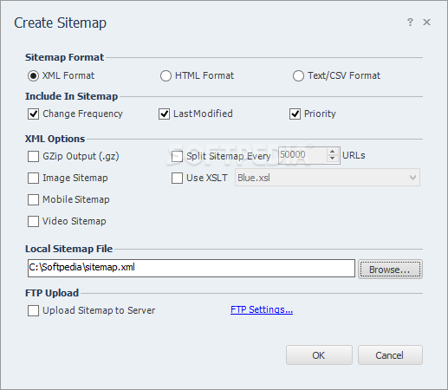Click the help question mark icon
Screen dimensions: 448x390
tap(410, 23)
